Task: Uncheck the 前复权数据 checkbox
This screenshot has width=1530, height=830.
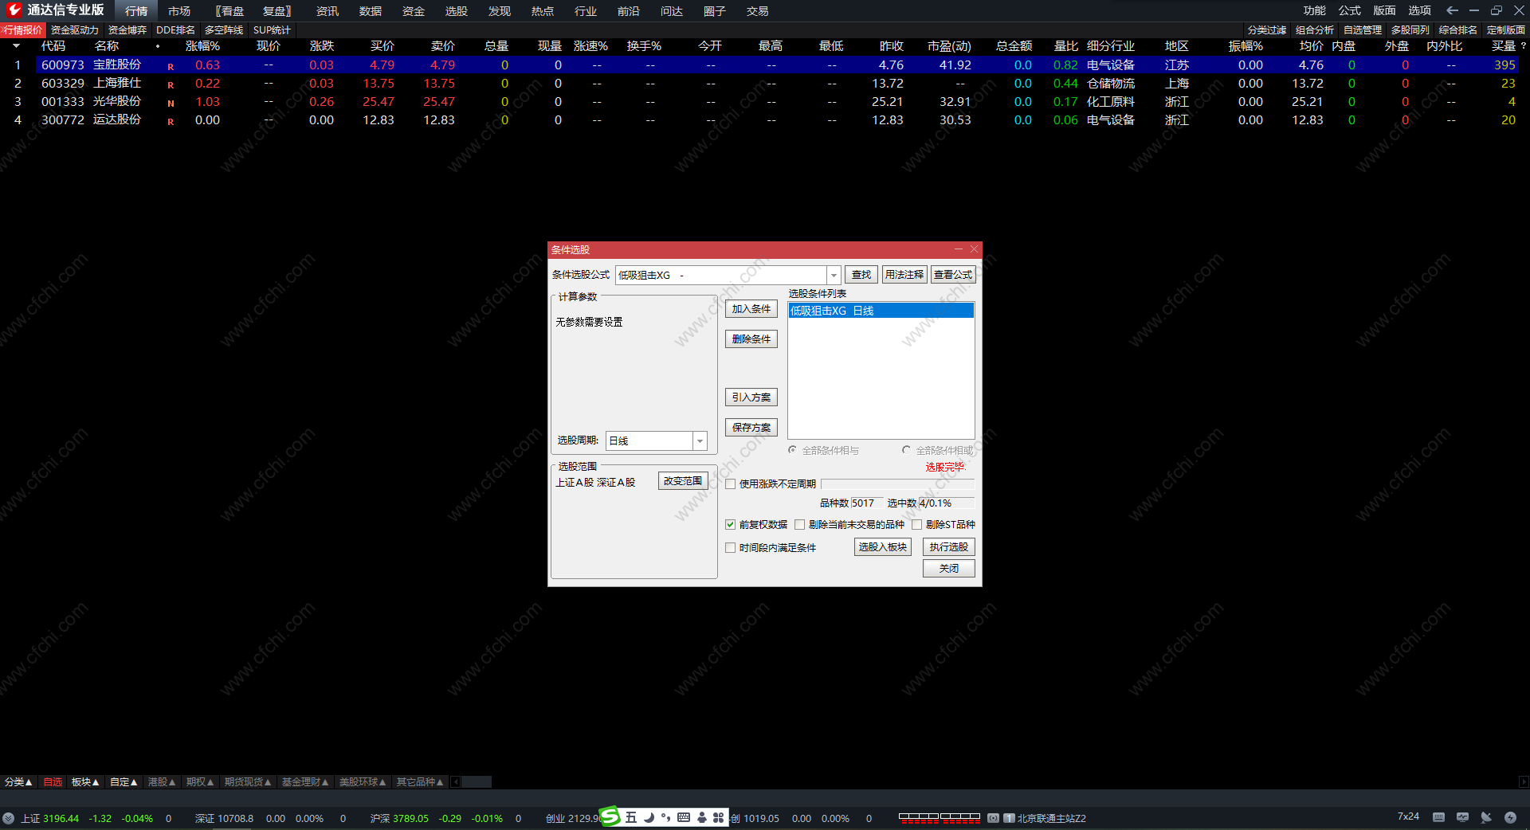Action: [731, 524]
